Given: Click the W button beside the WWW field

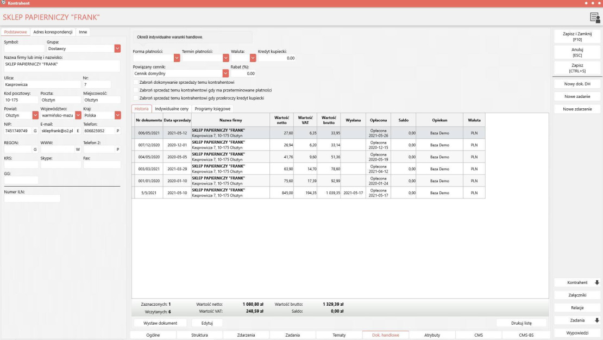Looking at the screenshot, I should [78, 150].
